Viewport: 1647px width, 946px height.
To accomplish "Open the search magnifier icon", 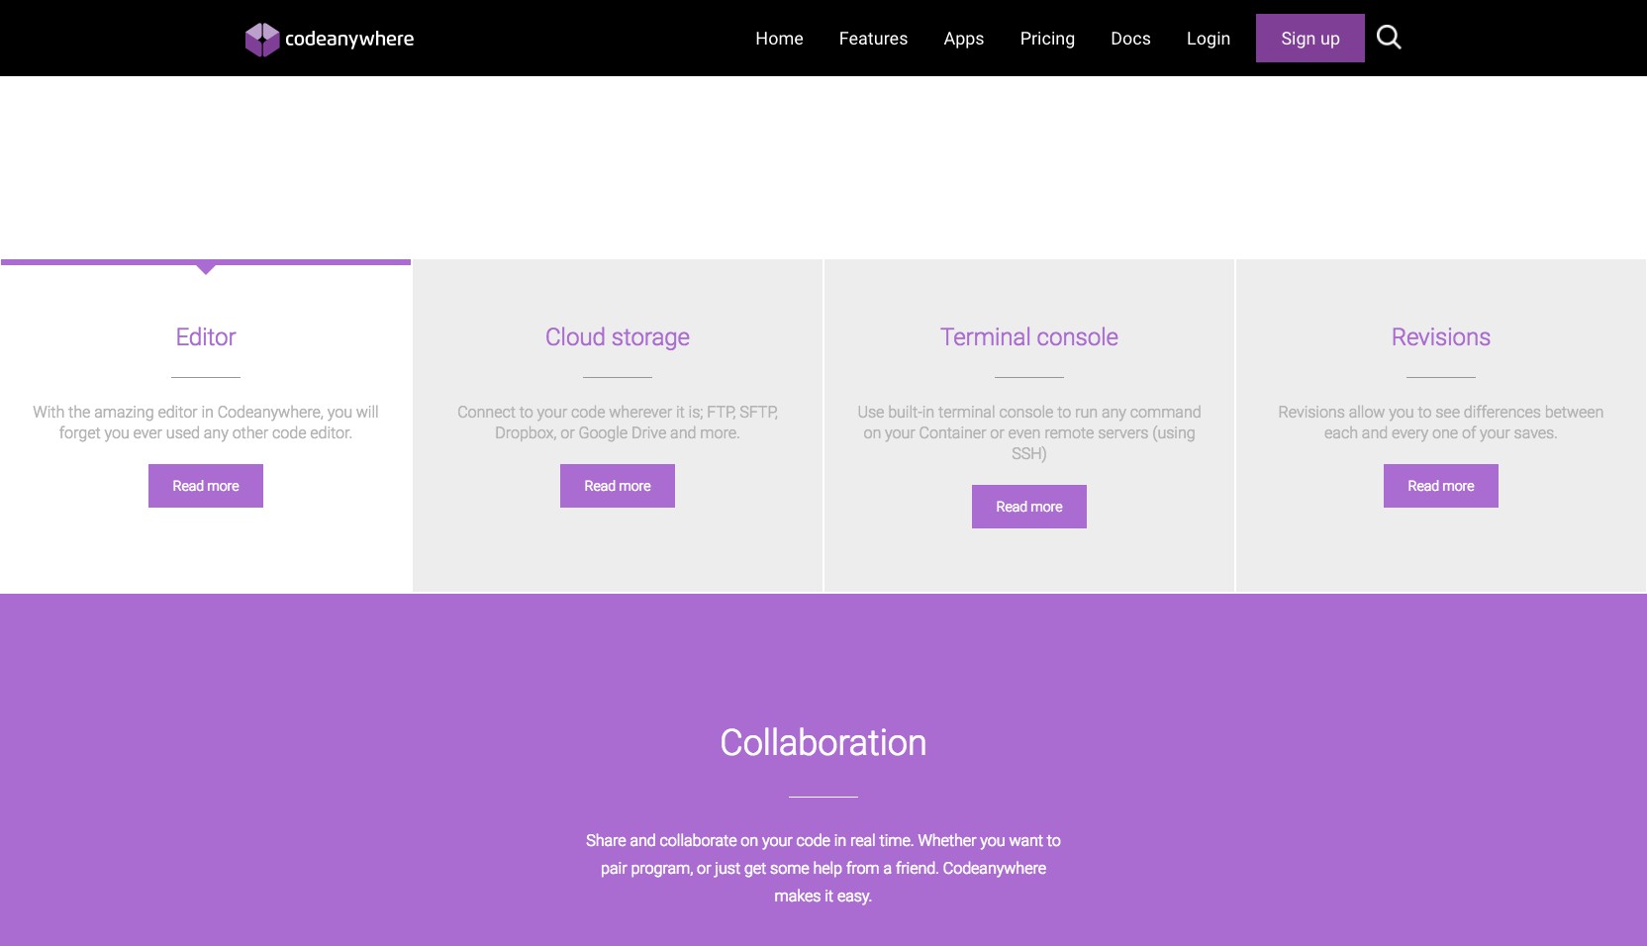I will (x=1389, y=38).
